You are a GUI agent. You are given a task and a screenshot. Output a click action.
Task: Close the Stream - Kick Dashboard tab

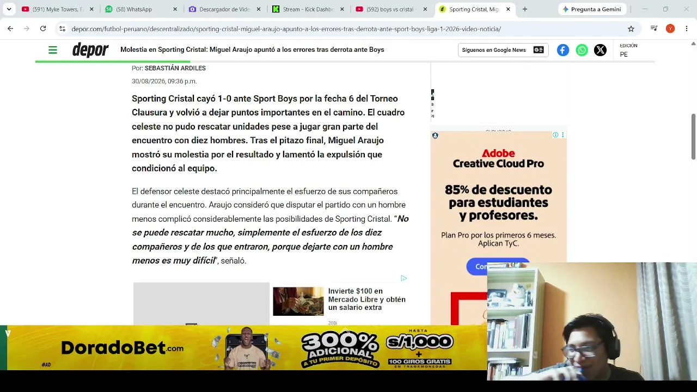(341, 9)
